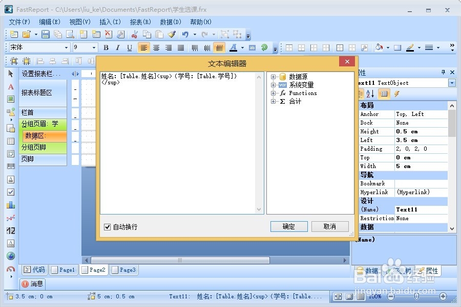Screen dimensions: 461x307
Task: Open the font family dropdown showing 宋体
Action: (66, 47)
